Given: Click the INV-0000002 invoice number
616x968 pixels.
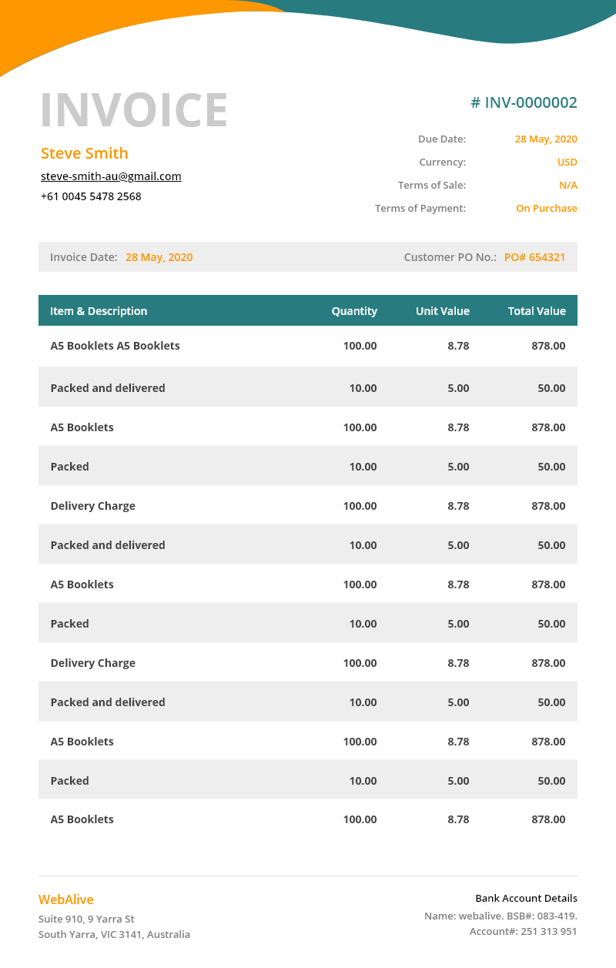Looking at the screenshot, I should (524, 103).
